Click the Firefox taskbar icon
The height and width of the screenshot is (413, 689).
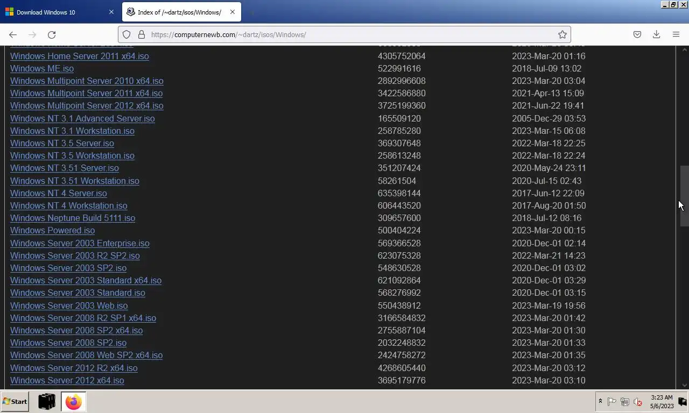tap(74, 402)
